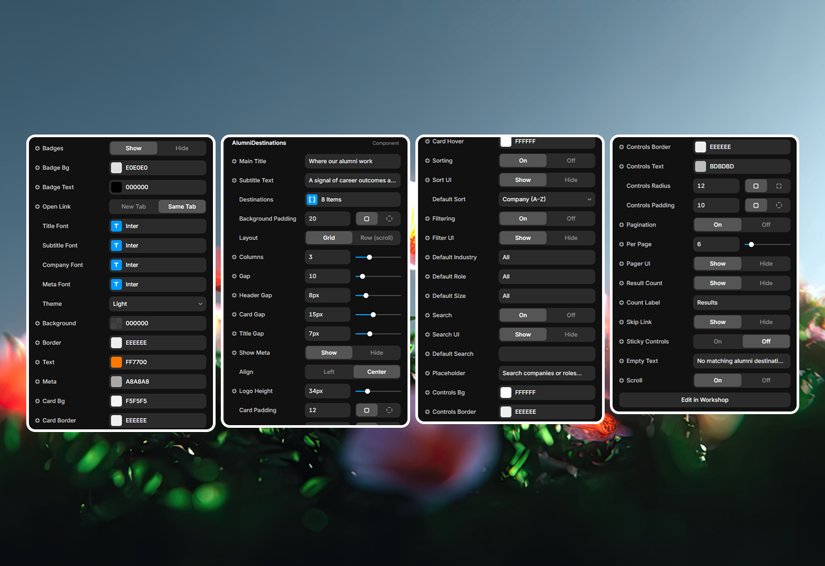The width and height of the screenshot is (825, 566).
Task: Click plus icon beside Badges label
Action: (37, 148)
